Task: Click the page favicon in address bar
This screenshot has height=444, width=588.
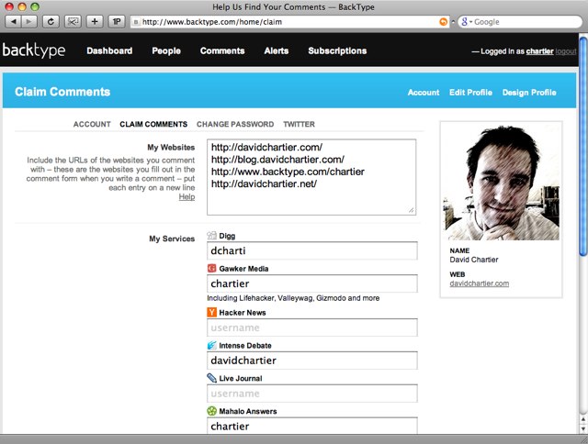Action: 136,22
